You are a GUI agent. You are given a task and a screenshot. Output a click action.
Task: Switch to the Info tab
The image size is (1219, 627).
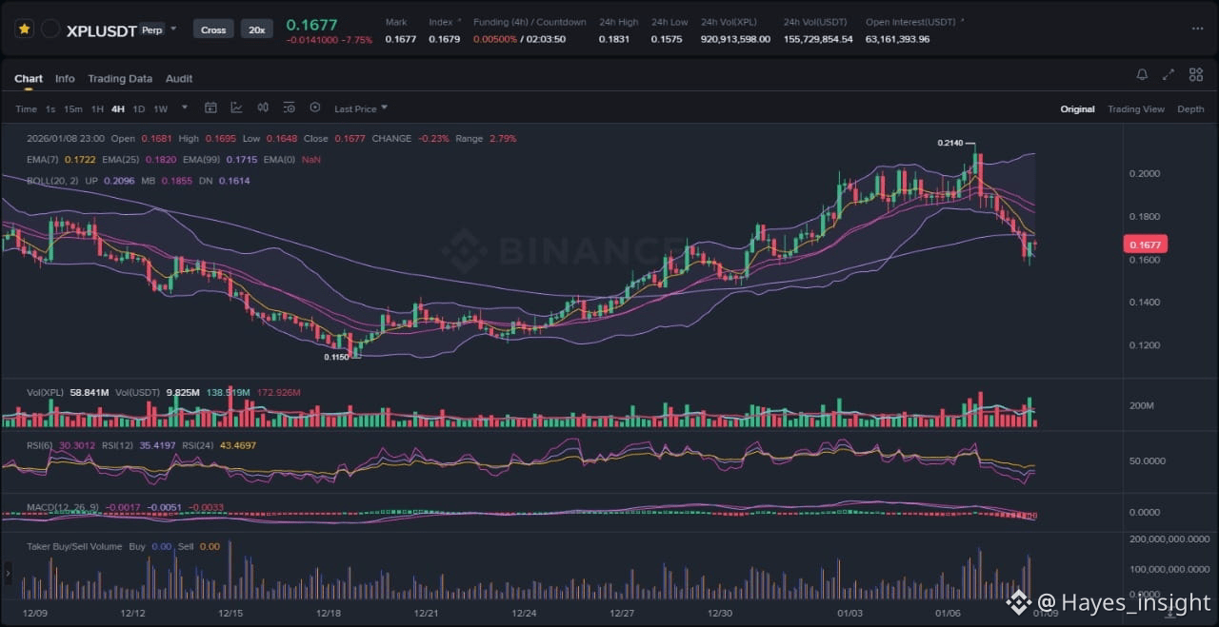(65, 79)
